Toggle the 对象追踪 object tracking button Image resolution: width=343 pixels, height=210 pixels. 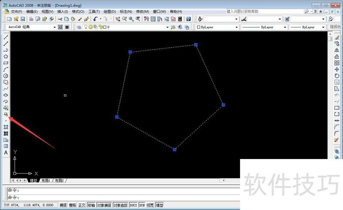pos(120,205)
